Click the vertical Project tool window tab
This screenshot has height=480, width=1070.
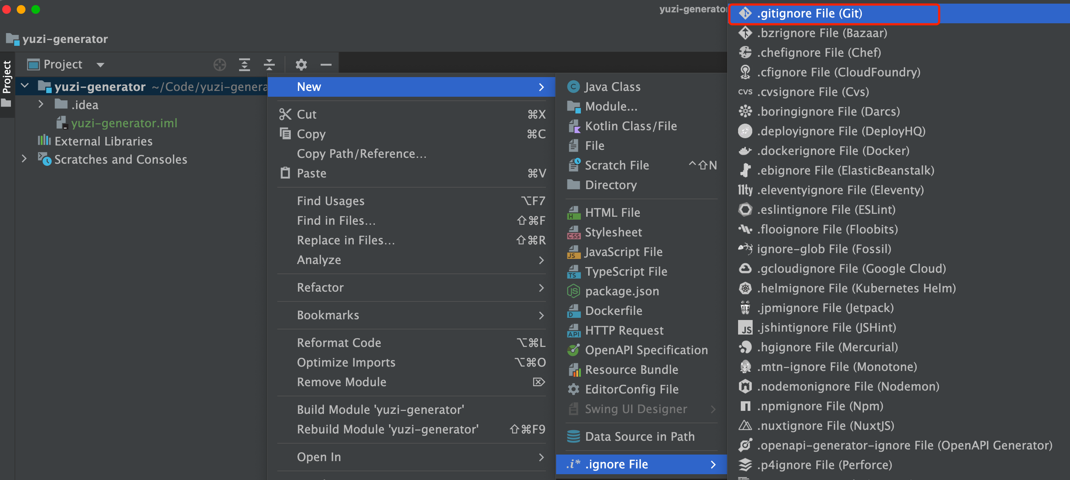(x=7, y=77)
